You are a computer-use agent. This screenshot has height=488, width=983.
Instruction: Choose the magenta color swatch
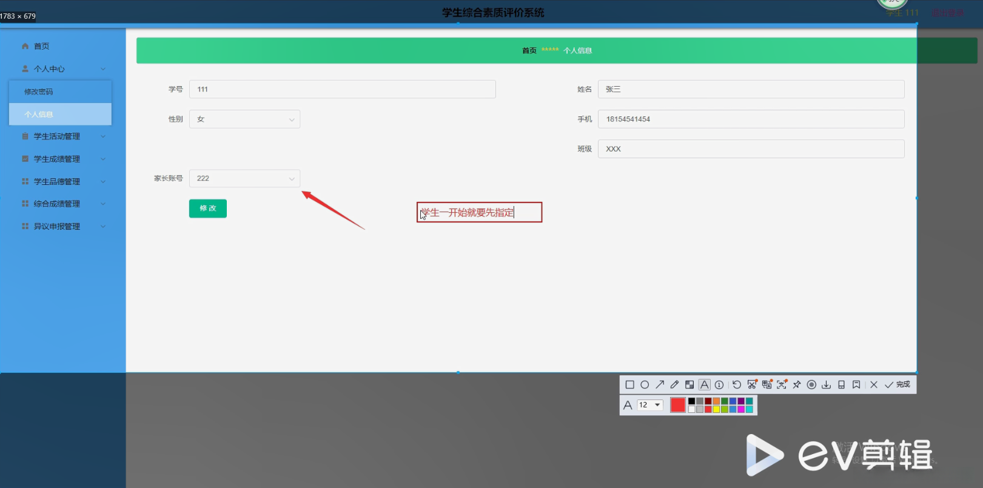pyautogui.click(x=741, y=409)
